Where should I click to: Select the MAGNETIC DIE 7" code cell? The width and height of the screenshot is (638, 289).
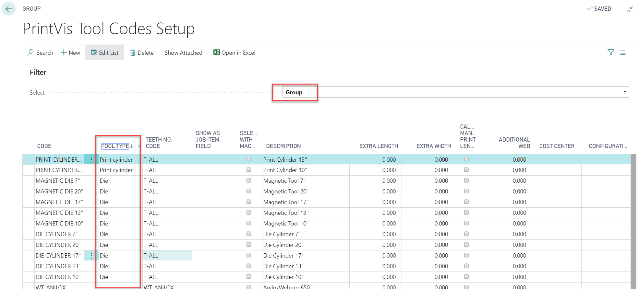[x=59, y=181]
